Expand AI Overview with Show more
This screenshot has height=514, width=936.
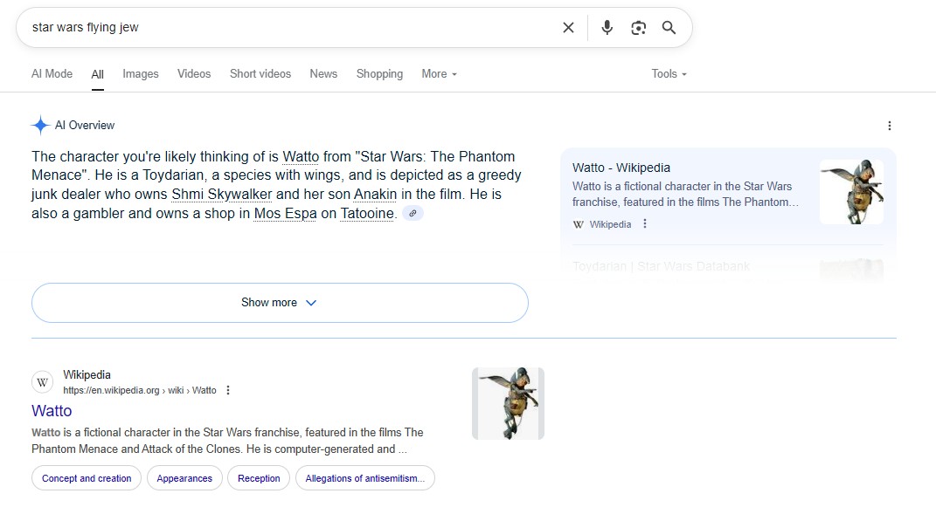pyautogui.click(x=280, y=303)
